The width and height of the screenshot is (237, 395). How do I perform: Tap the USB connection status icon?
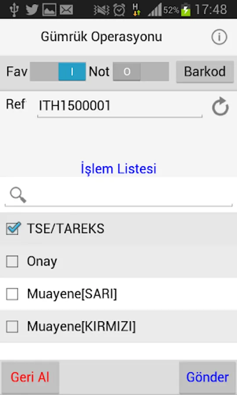tap(15, 10)
